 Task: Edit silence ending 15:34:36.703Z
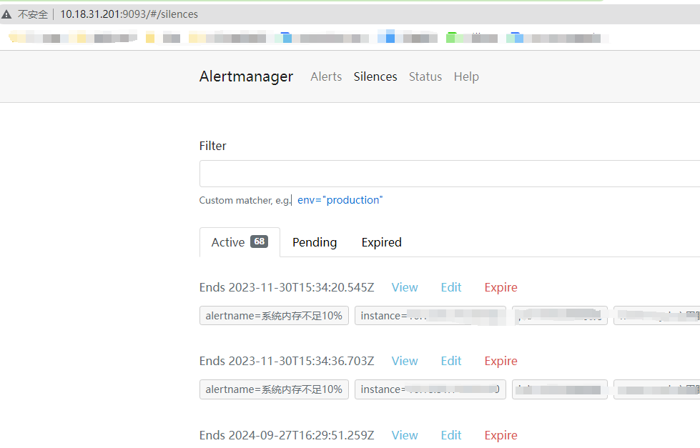[x=451, y=361]
